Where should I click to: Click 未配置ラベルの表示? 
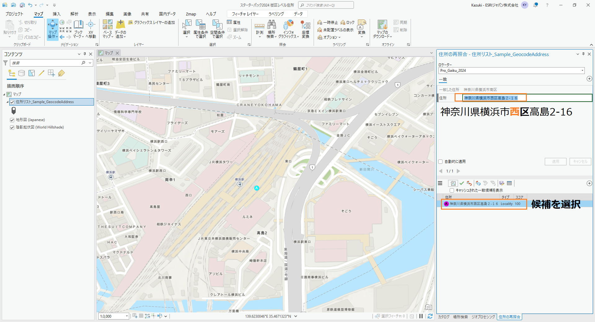click(335, 30)
